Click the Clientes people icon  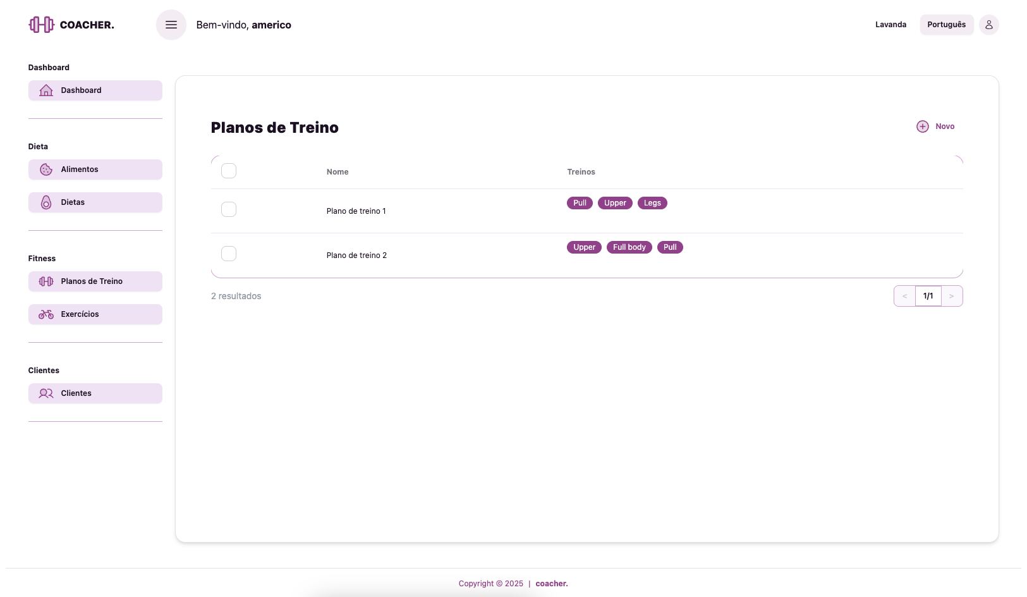pyautogui.click(x=46, y=393)
